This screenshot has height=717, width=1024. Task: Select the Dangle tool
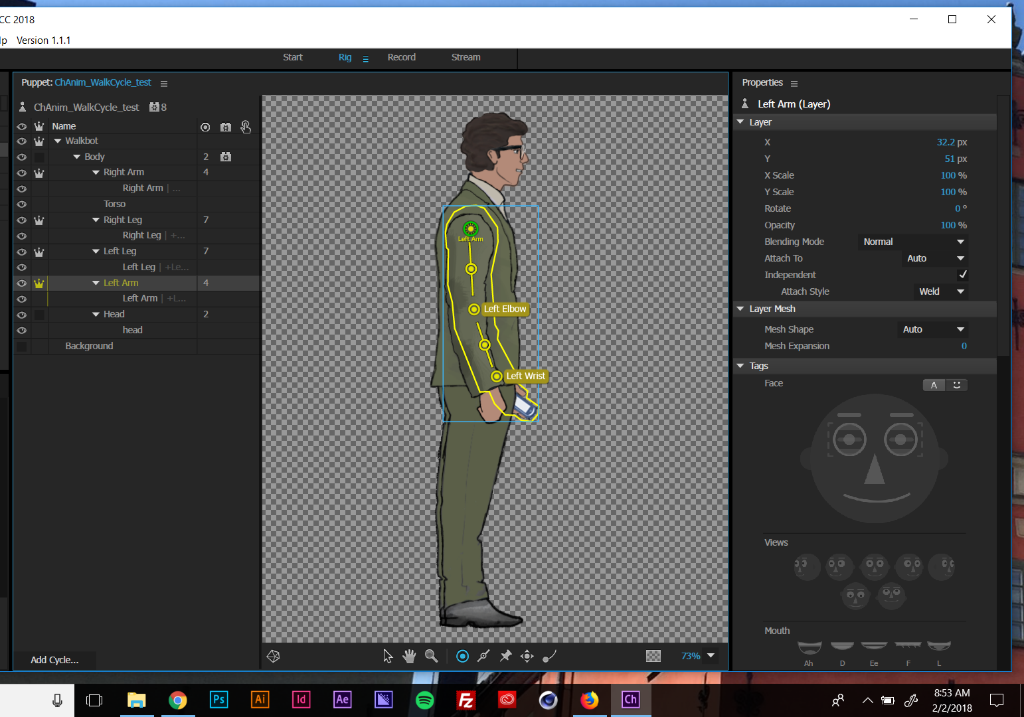tap(549, 656)
